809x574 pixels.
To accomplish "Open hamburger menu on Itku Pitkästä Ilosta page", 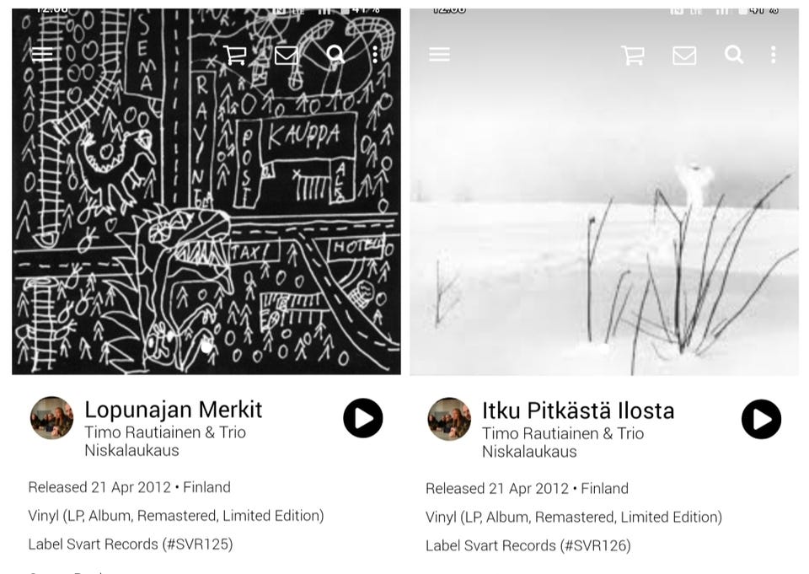I will pos(440,54).
